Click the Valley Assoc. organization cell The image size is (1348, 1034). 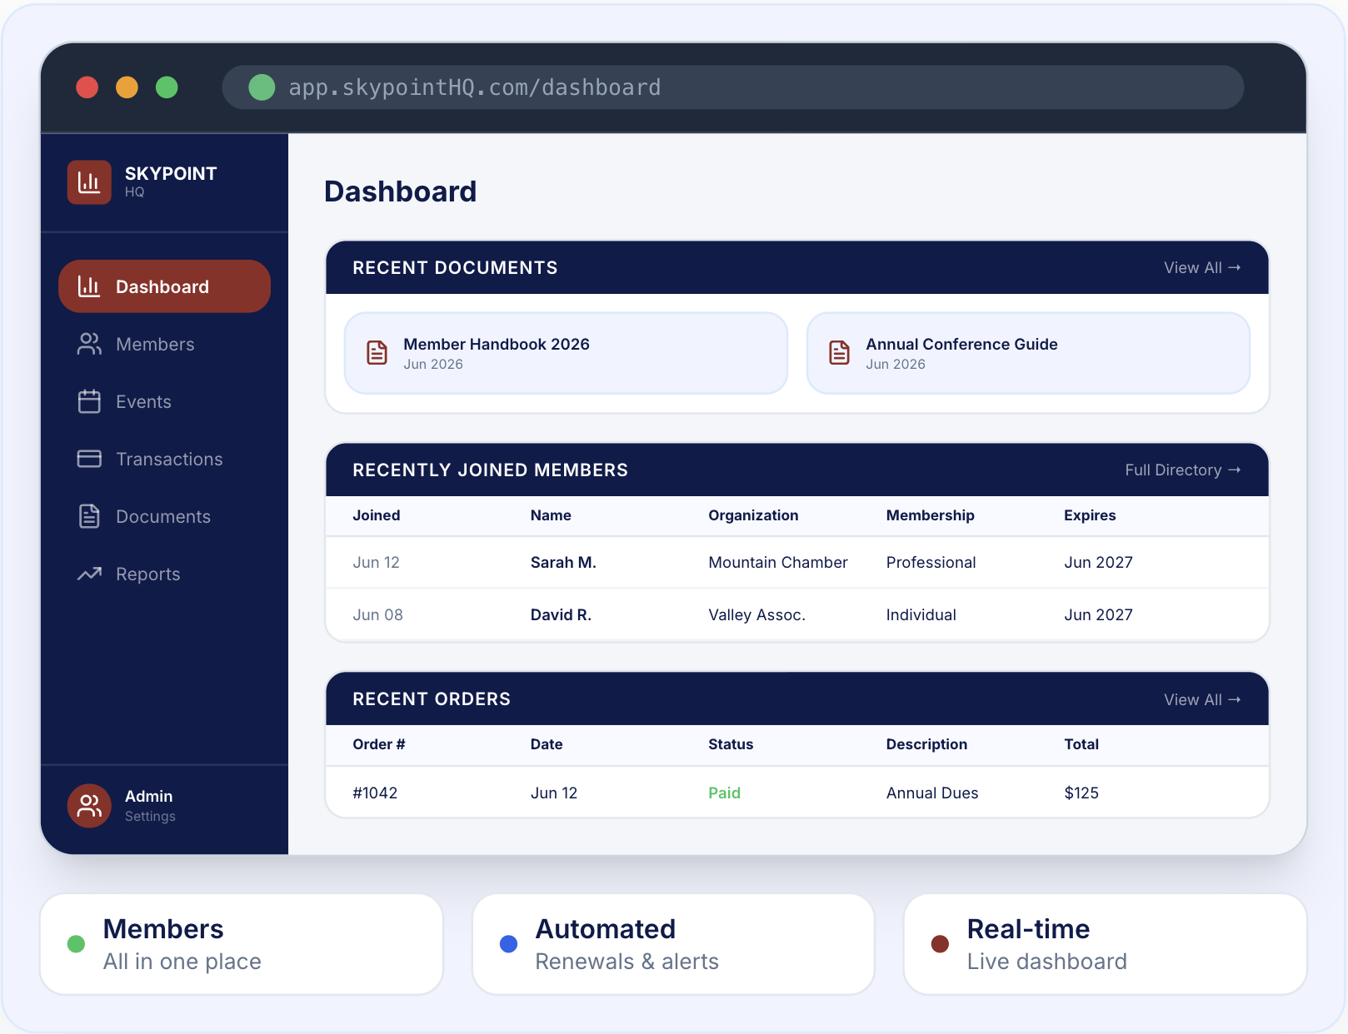pos(756,614)
